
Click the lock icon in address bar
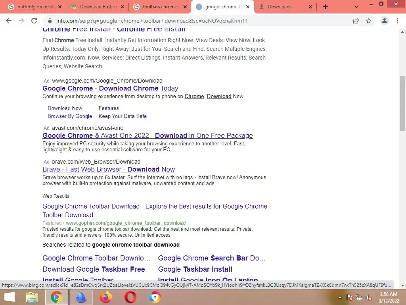point(50,21)
